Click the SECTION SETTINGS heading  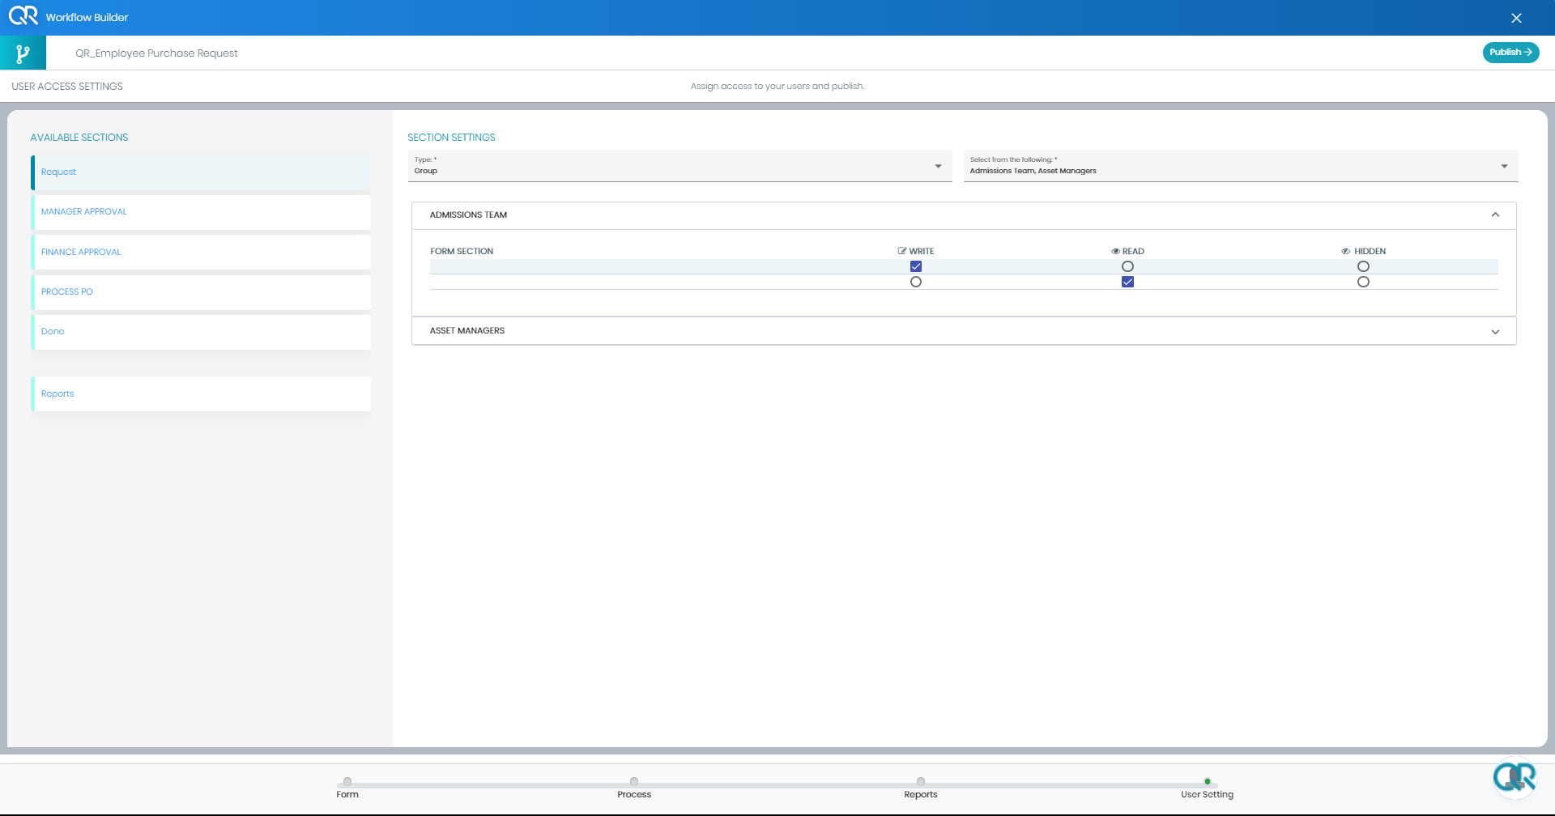tap(451, 138)
